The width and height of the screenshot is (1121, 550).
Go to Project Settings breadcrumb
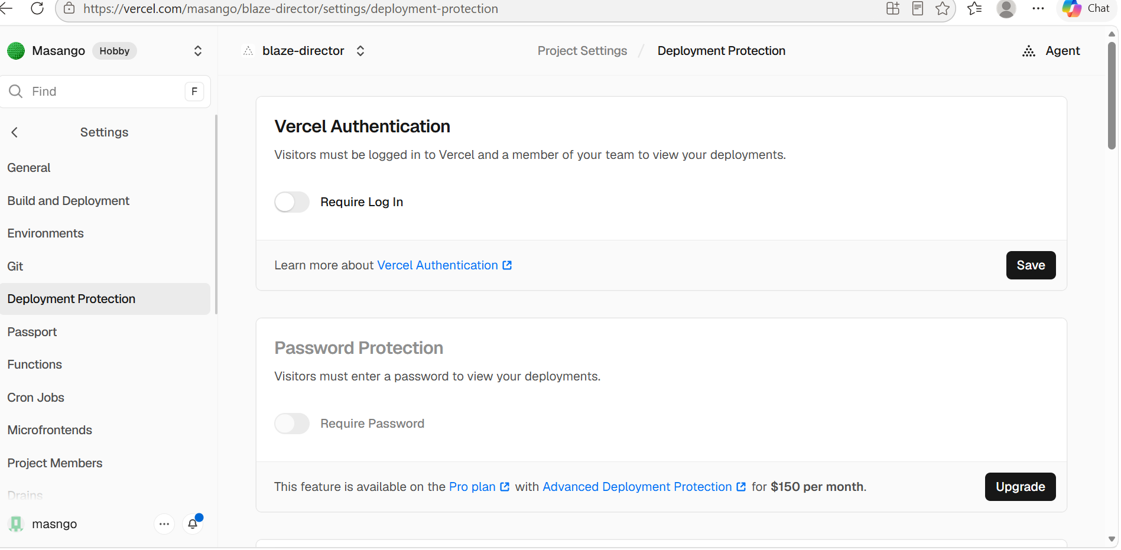tap(582, 51)
